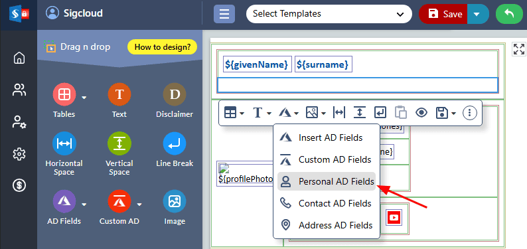This screenshot has height=249, width=527.
Task: Click the paste icon in floating toolbar
Action: pyautogui.click(x=401, y=113)
